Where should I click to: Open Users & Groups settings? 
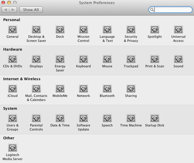pyautogui.click(x=13, y=118)
